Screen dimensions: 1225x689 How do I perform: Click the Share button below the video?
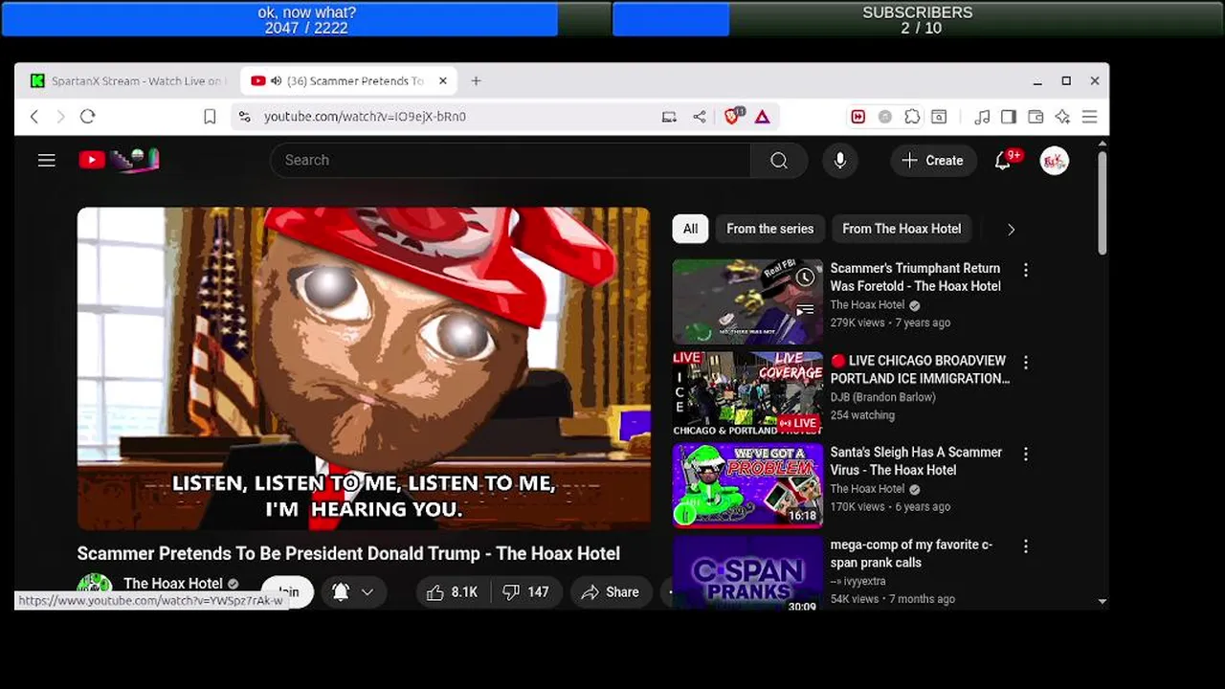(610, 592)
